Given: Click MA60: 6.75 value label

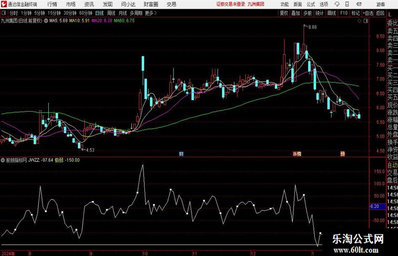Looking at the screenshot, I should click(x=124, y=21).
